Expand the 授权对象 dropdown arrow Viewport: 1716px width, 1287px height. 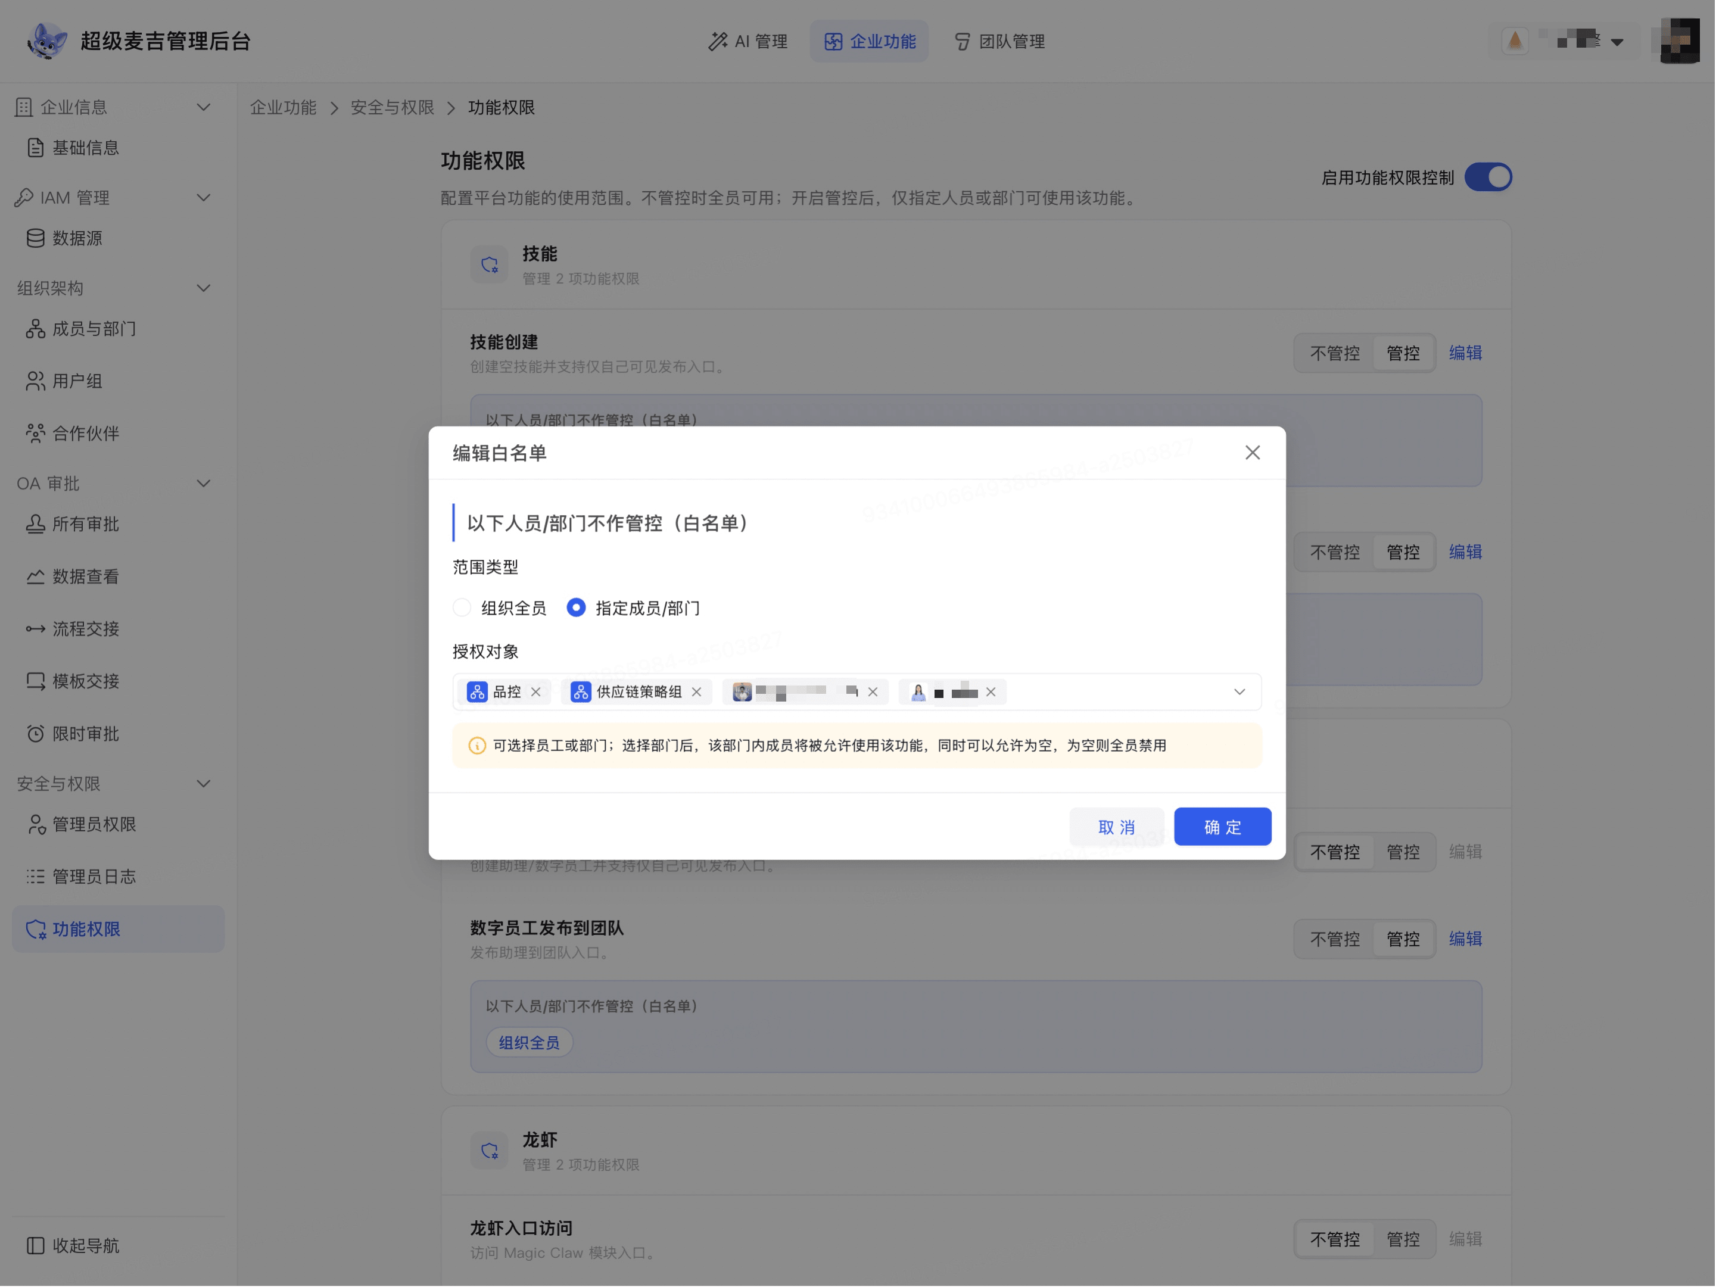[x=1239, y=692]
